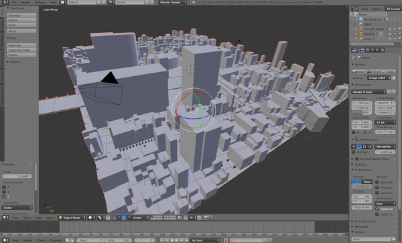Toggle the Instances checkbox in Performance
402x243 pixels.
377,209
